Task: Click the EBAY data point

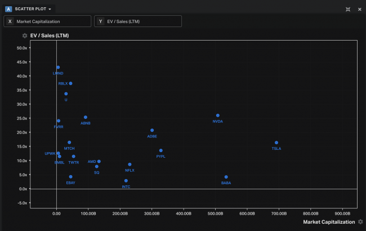Action: point(70,177)
